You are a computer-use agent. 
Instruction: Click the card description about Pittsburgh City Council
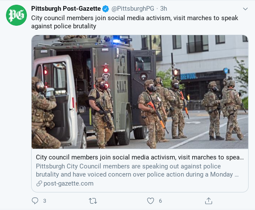coord(137,170)
